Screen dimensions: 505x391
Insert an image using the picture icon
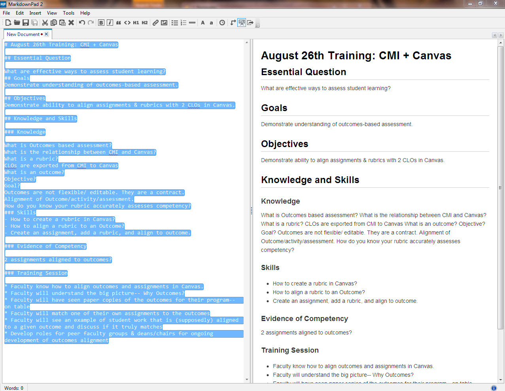pos(164,23)
